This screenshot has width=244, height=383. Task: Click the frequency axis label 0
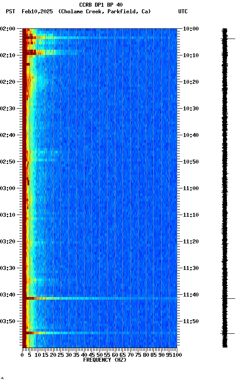pos(22,355)
